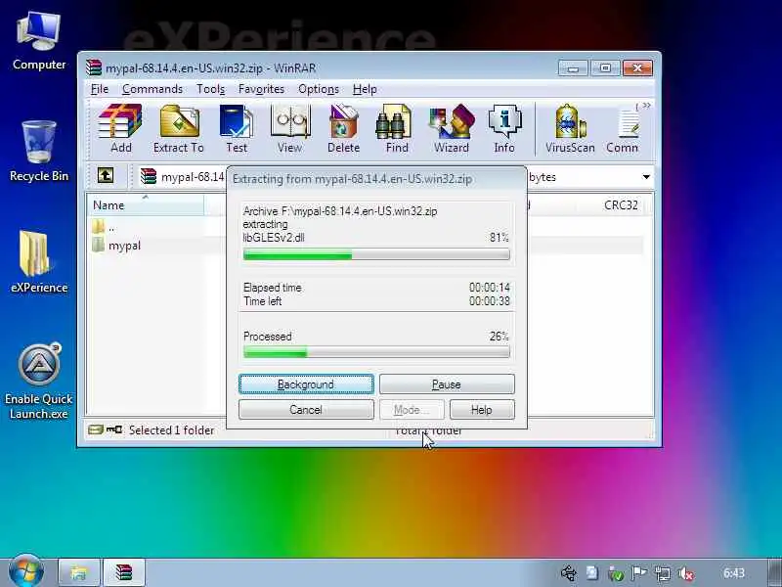Click the network tray icon
The width and height of the screenshot is (782, 587).
coord(663,573)
